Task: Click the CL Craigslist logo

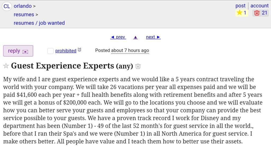Action: coord(7,6)
